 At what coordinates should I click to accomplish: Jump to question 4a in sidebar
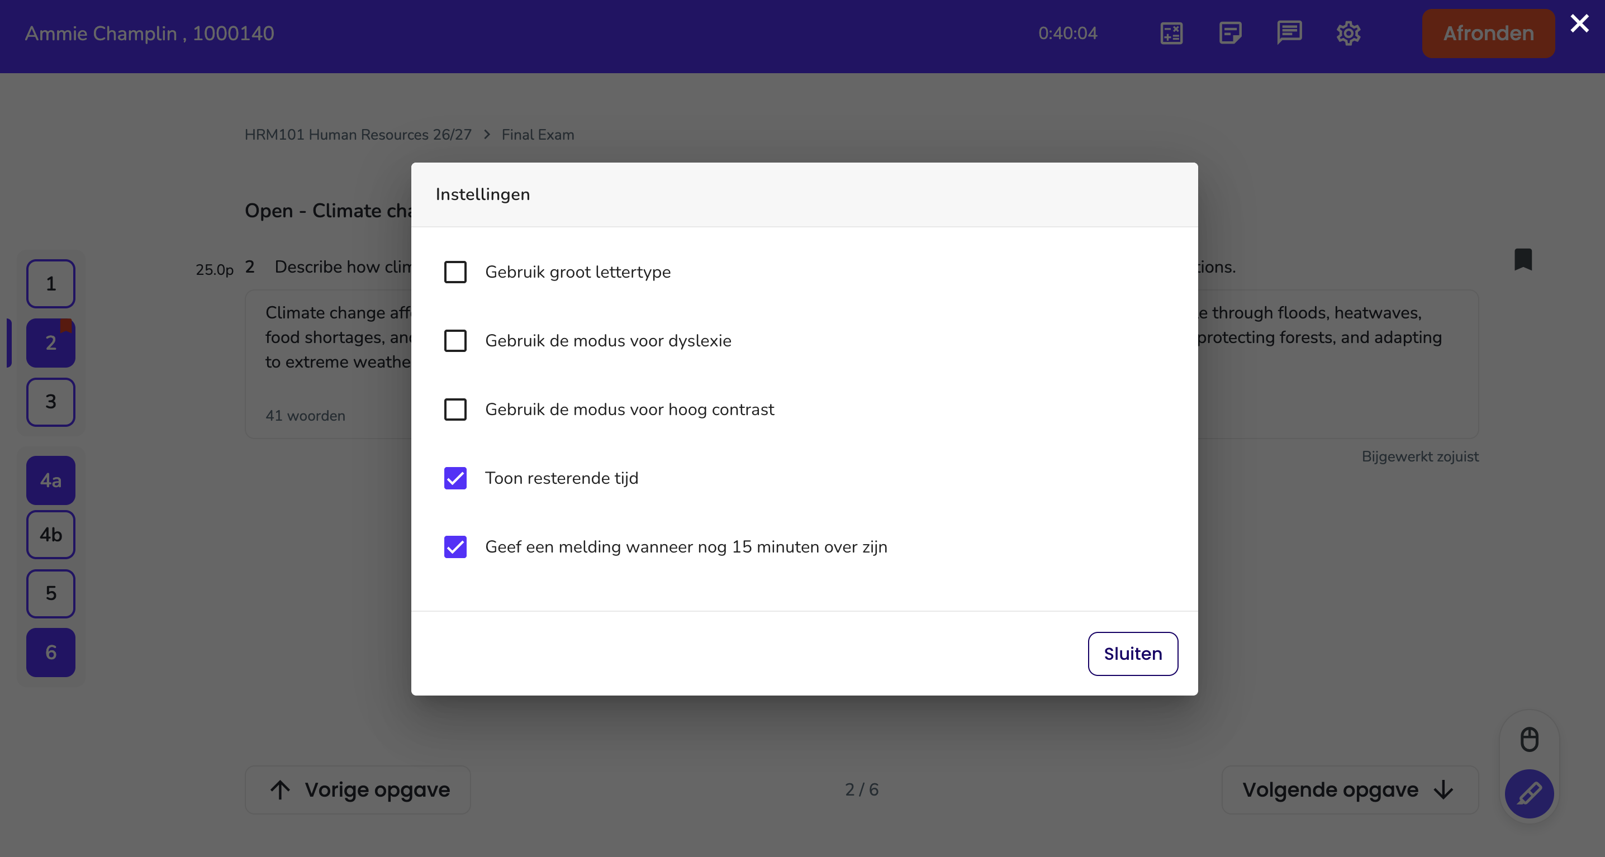(50, 480)
